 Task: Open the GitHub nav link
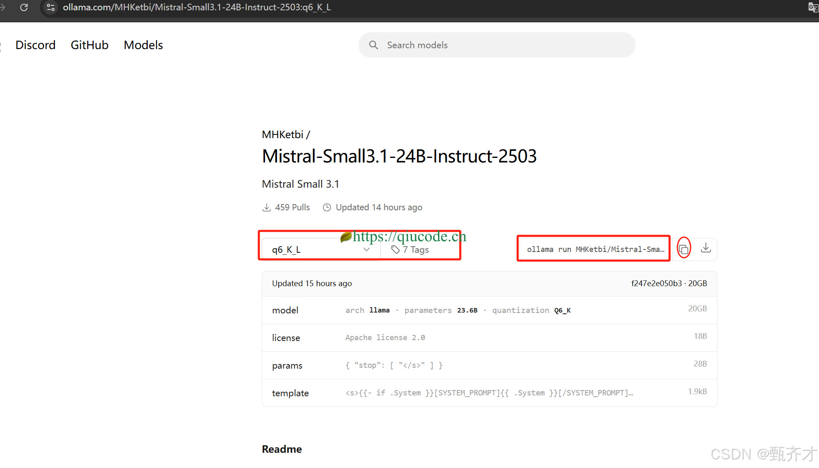[90, 45]
